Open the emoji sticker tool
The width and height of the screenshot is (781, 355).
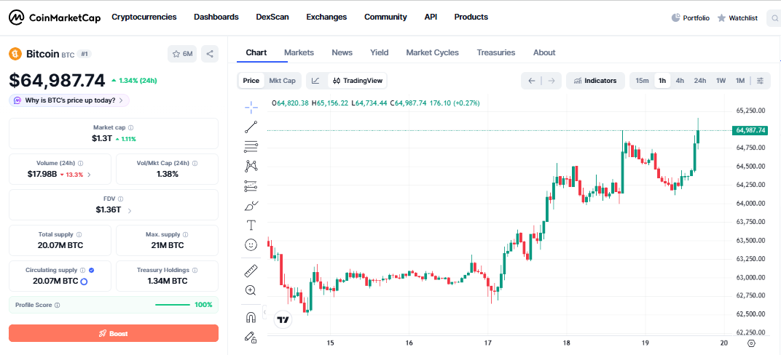pos(251,244)
